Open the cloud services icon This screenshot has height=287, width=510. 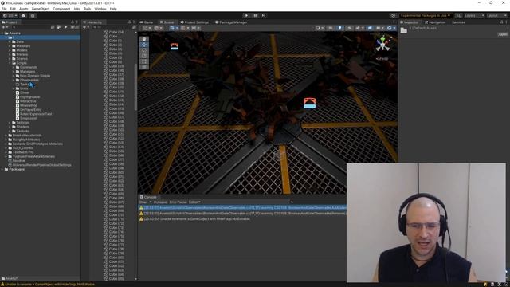pos(23,15)
